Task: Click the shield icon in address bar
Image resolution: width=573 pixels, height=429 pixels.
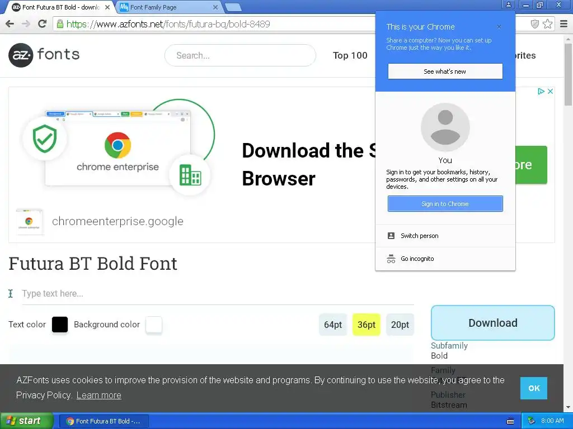Action: click(x=534, y=24)
